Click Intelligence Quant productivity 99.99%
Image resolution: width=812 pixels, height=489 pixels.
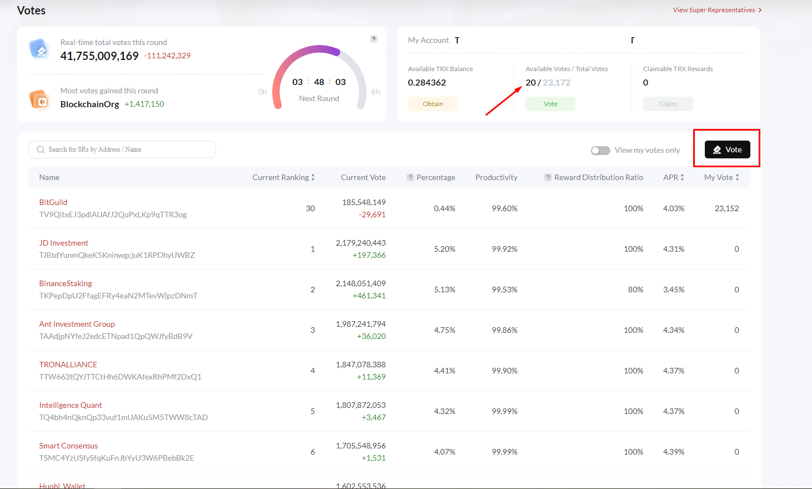click(x=505, y=411)
